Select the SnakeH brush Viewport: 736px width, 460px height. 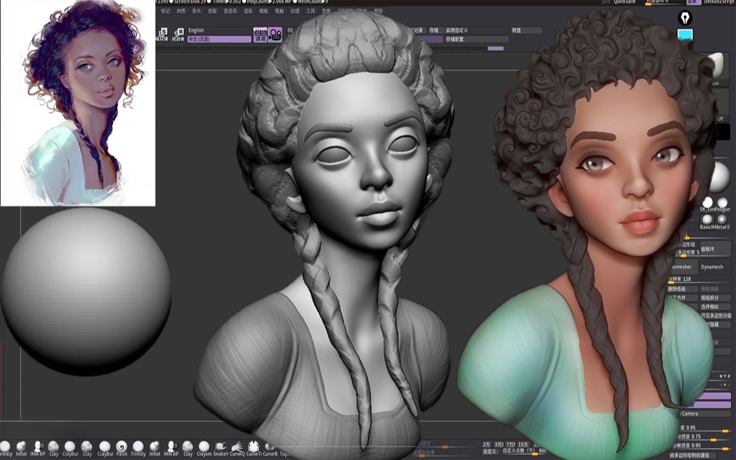coord(221,448)
